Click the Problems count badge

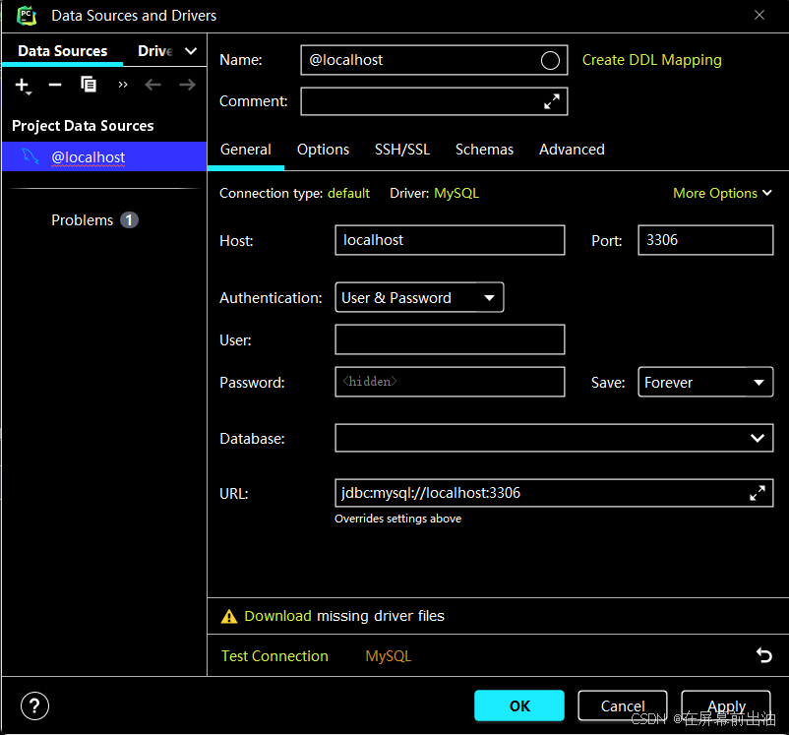click(129, 220)
